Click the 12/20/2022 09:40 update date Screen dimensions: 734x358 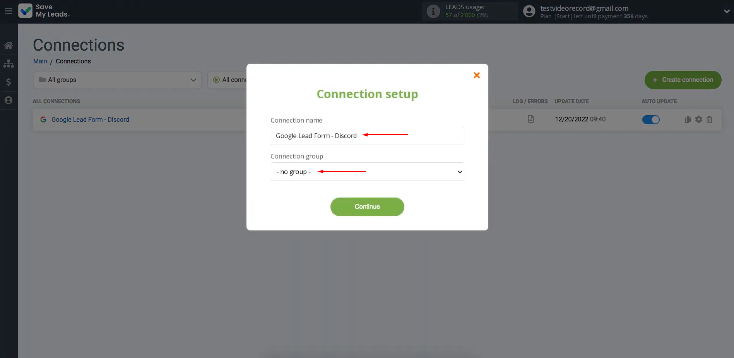click(580, 119)
